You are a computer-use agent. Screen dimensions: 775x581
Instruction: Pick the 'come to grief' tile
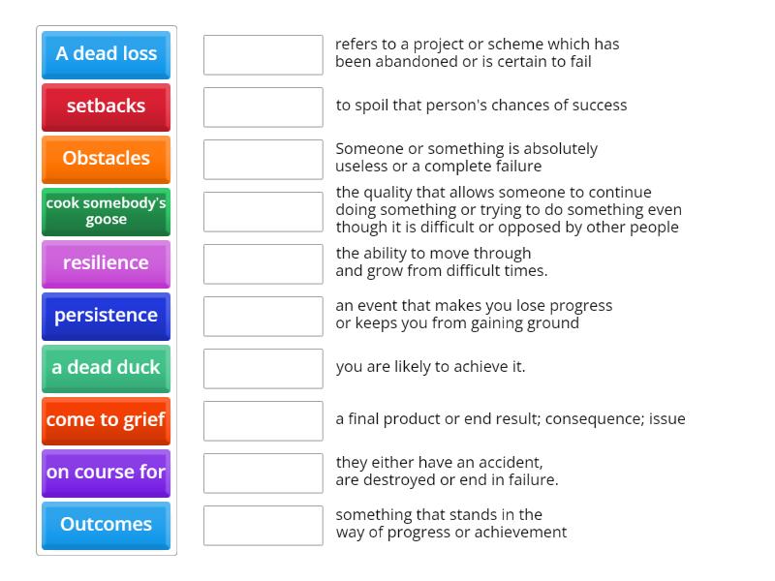pyautogui.click(x=105, y=420)
